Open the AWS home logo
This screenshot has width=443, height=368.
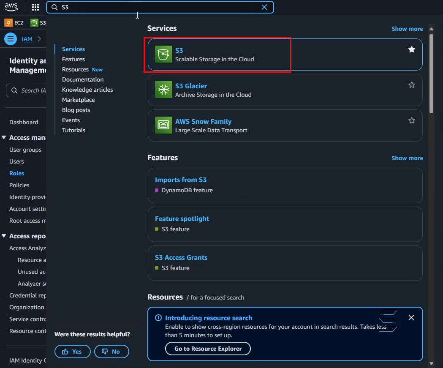pos(11,7)
